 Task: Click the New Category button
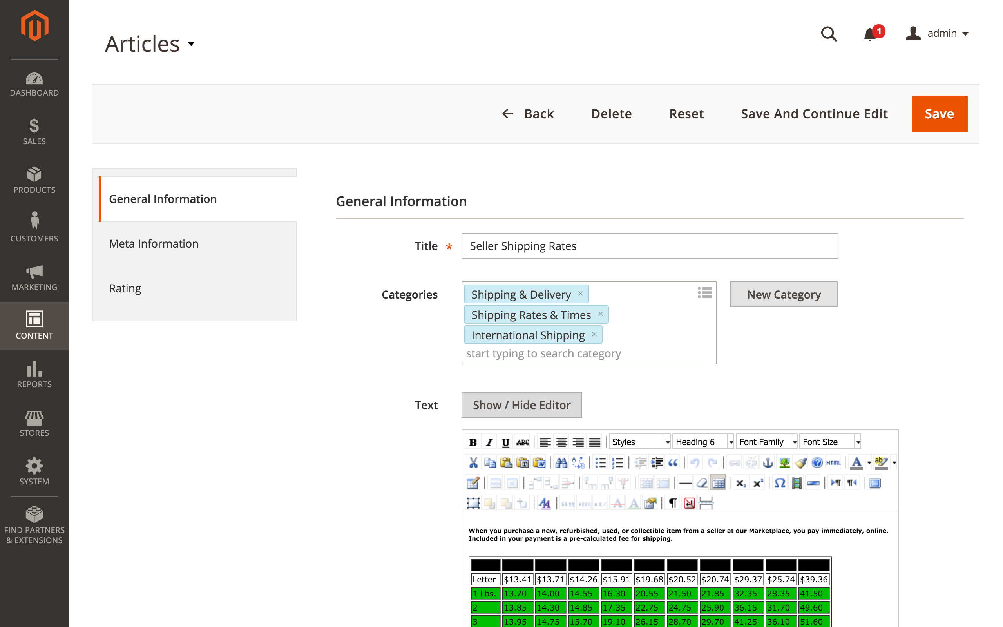pyautogui.click(x=783, y=294)
